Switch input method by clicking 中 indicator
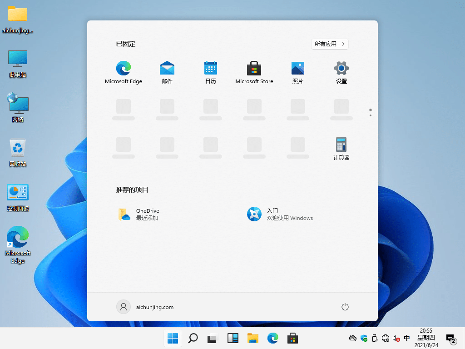 [407, 338]
